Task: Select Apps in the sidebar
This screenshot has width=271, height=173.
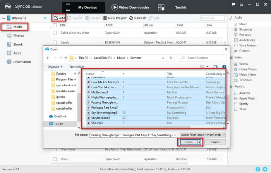Action: pos(14,53)
